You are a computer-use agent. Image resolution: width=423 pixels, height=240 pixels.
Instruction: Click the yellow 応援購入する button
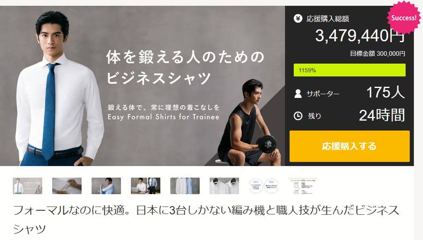click(349, 146)
